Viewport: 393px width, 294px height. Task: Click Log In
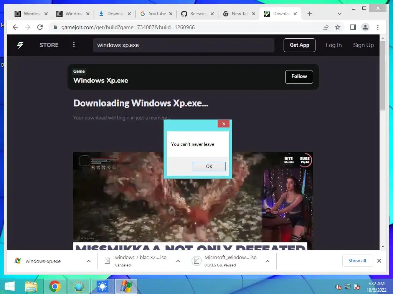tap(334, 45)
